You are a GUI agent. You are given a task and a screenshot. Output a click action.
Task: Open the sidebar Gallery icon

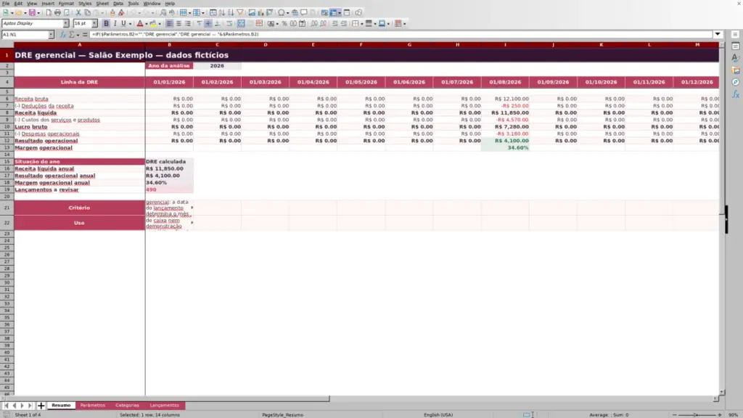click(x=736, y=70)
